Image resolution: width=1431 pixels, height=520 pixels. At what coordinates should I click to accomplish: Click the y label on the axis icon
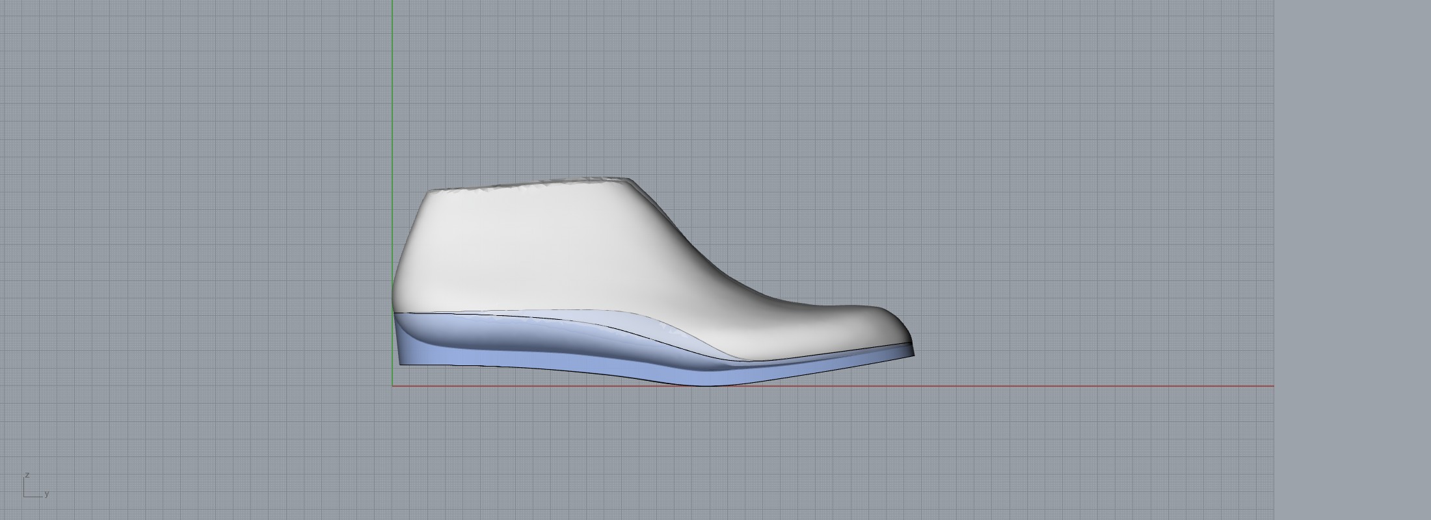(47, 494)
